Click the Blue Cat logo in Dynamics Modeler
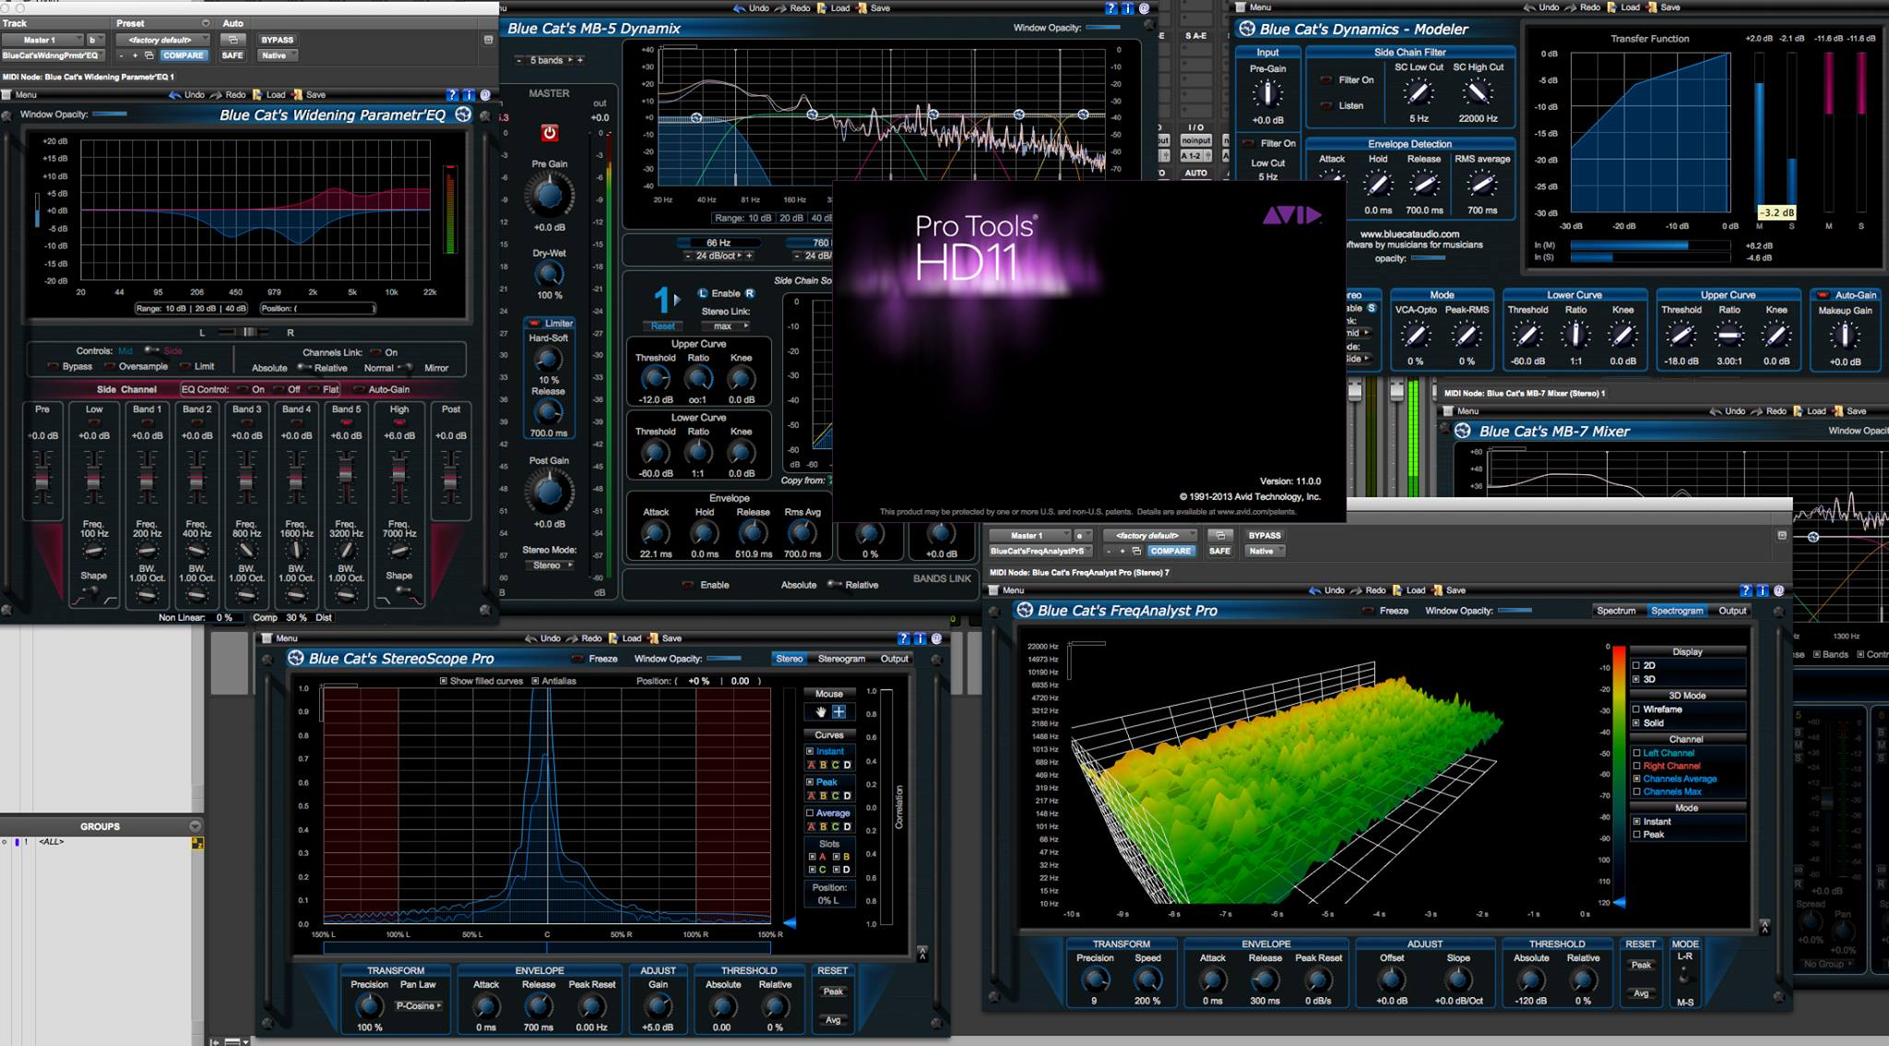1889x1046 pixels. (1247, 29)
